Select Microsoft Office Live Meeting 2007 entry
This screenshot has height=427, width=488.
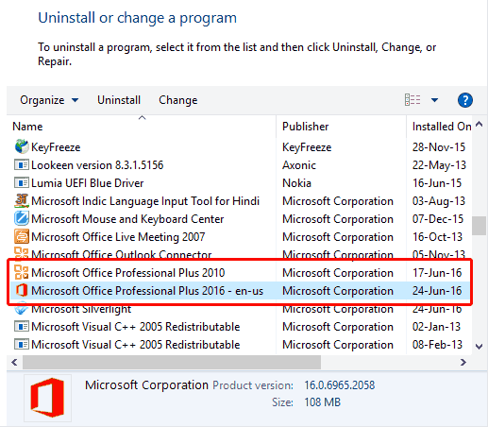click(x=118, y=237)
